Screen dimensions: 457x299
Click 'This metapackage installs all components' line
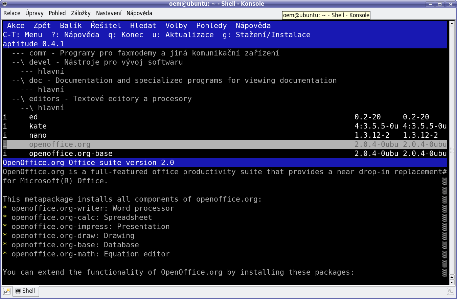click(x=133, y=199)
